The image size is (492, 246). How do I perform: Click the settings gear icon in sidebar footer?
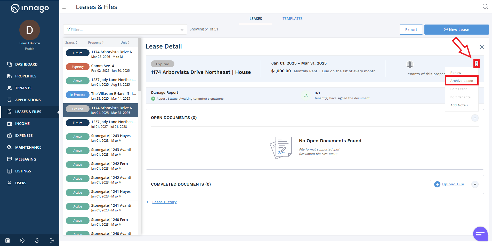pos(22,241)
